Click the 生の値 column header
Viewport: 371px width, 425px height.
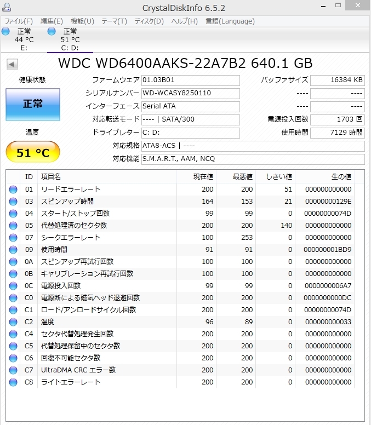coord(341,176)
